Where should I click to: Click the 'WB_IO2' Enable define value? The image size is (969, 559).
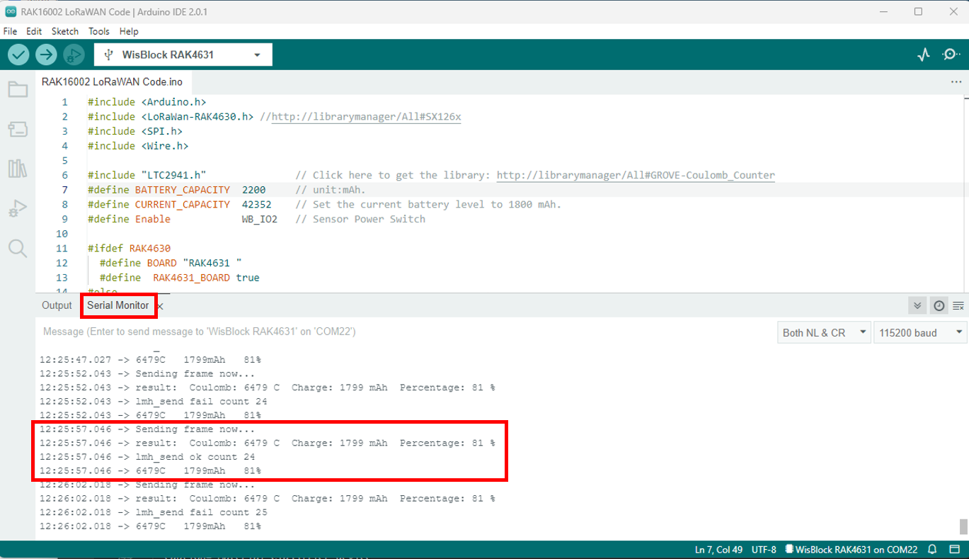pyautogui.click(x=259, y=219)
